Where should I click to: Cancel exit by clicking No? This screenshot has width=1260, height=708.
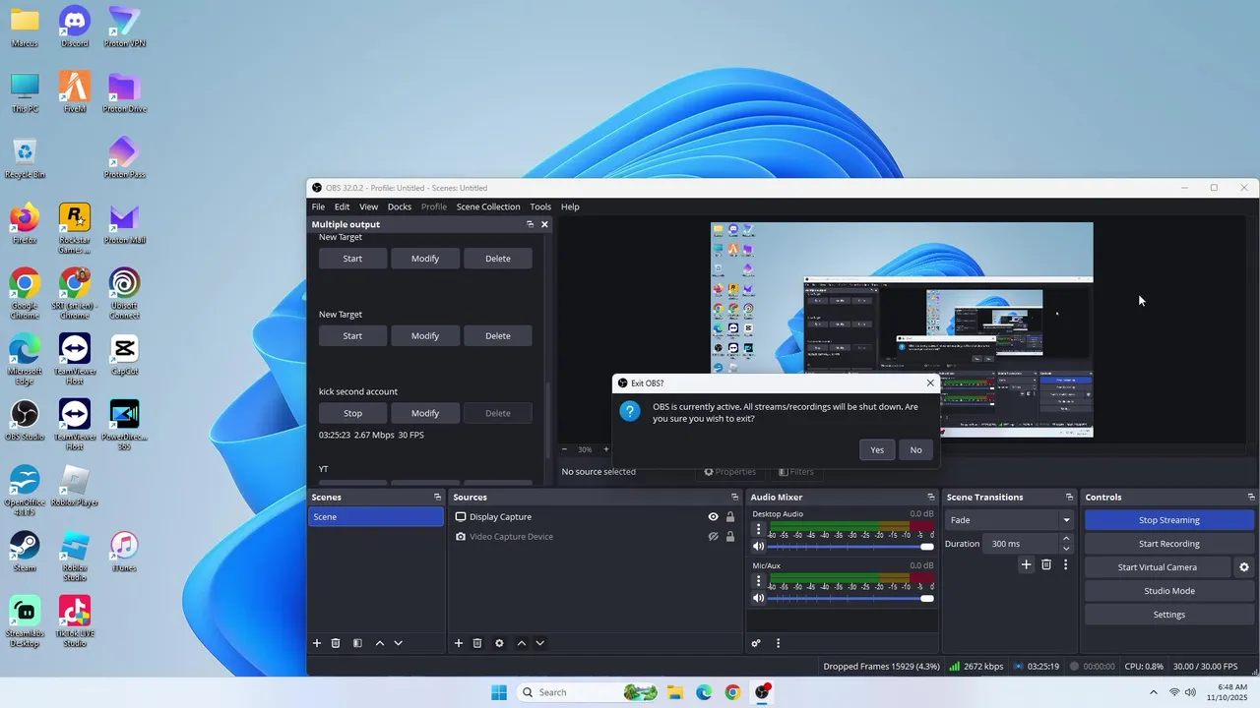coord(915,449)
